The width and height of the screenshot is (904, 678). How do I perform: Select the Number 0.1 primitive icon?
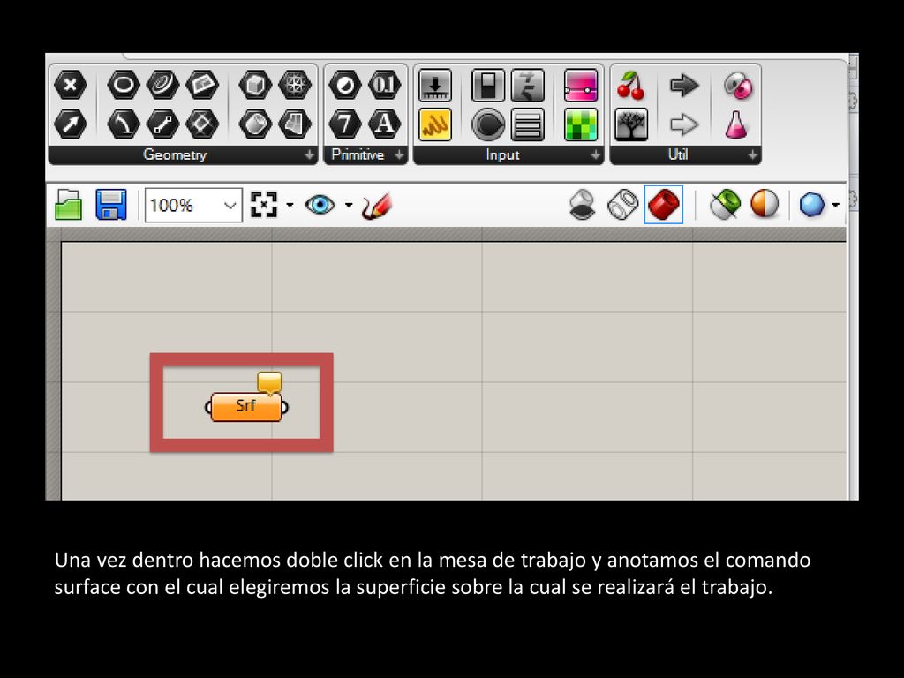385,86
